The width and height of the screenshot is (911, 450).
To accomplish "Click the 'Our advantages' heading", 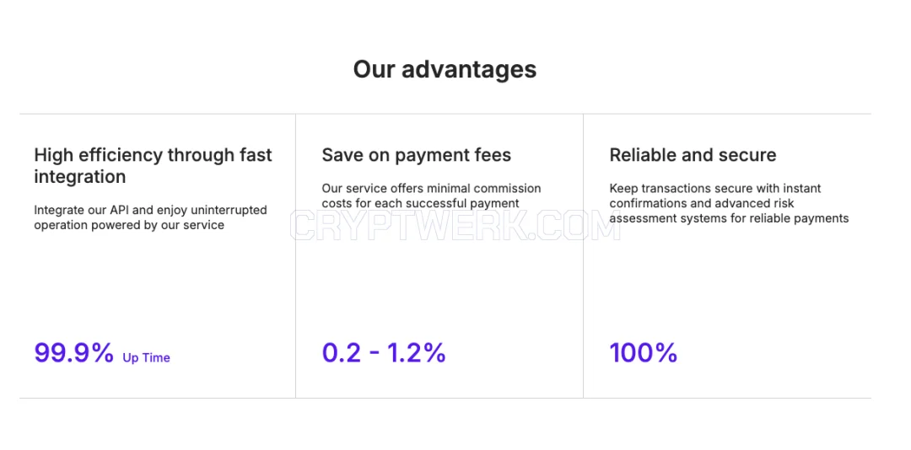I will click(445, 69).
